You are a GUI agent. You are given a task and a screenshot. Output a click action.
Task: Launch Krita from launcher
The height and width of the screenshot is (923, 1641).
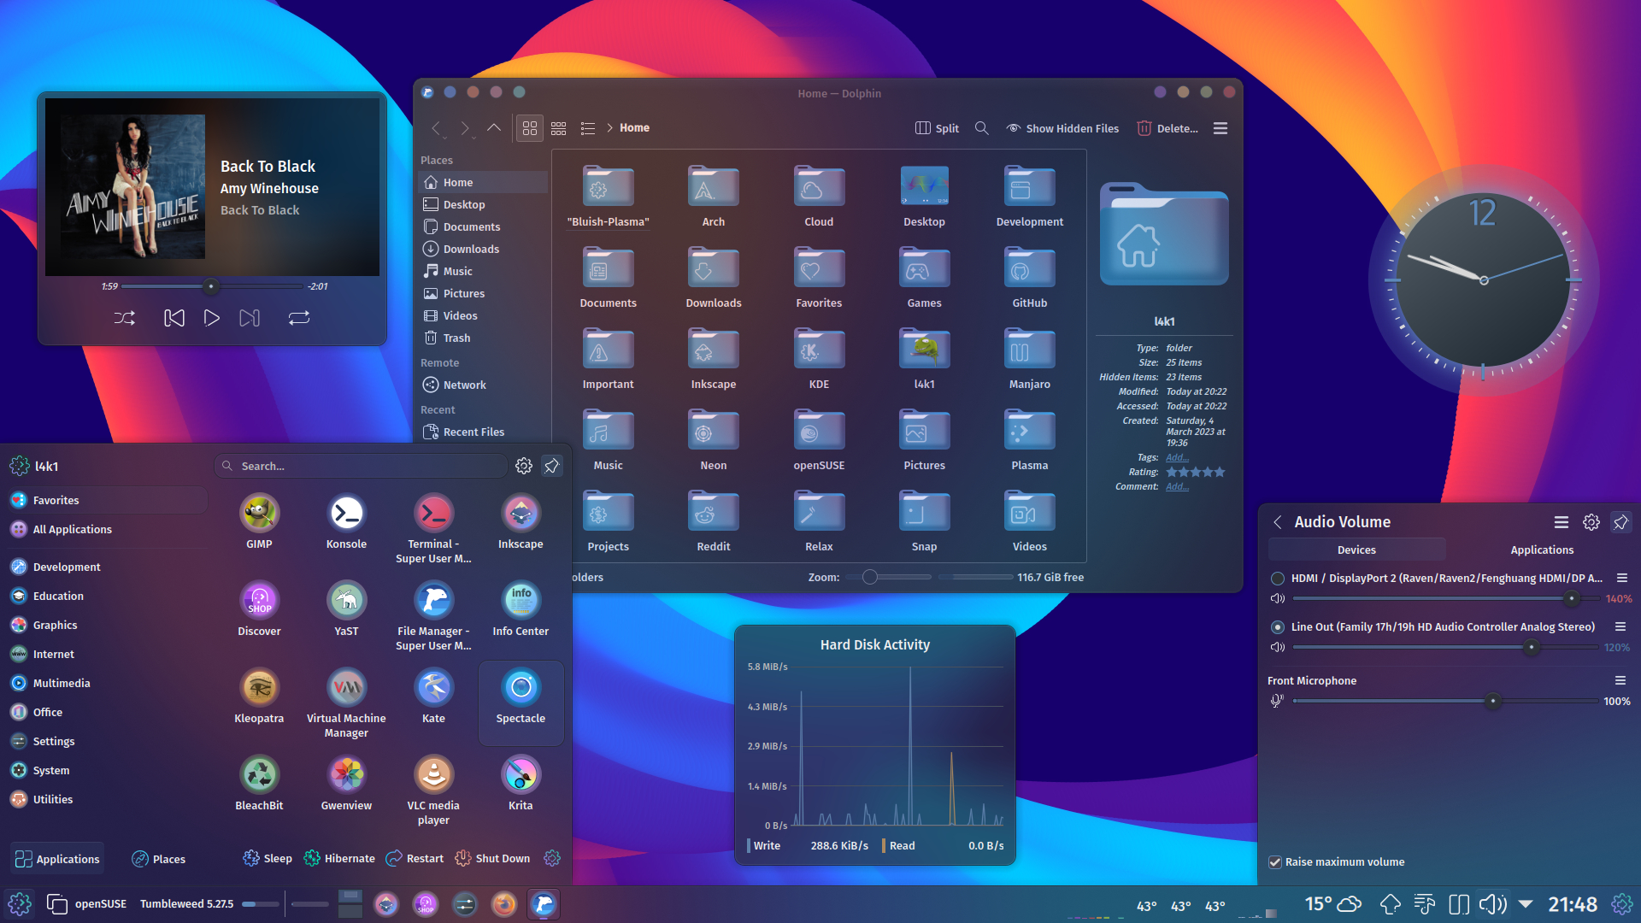coord(521,783)
